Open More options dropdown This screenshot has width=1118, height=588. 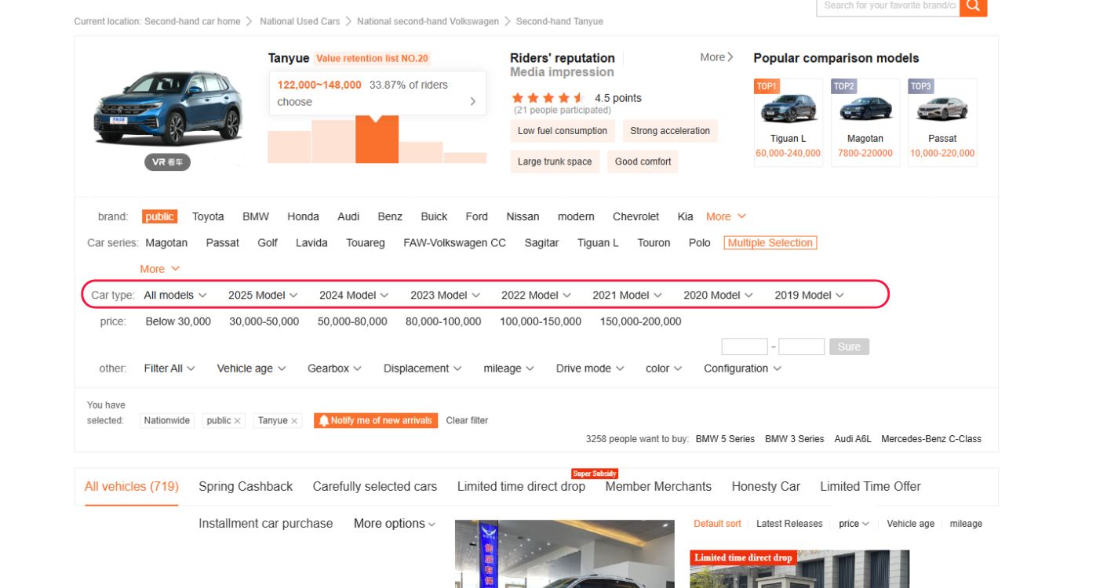coord(395,524)
